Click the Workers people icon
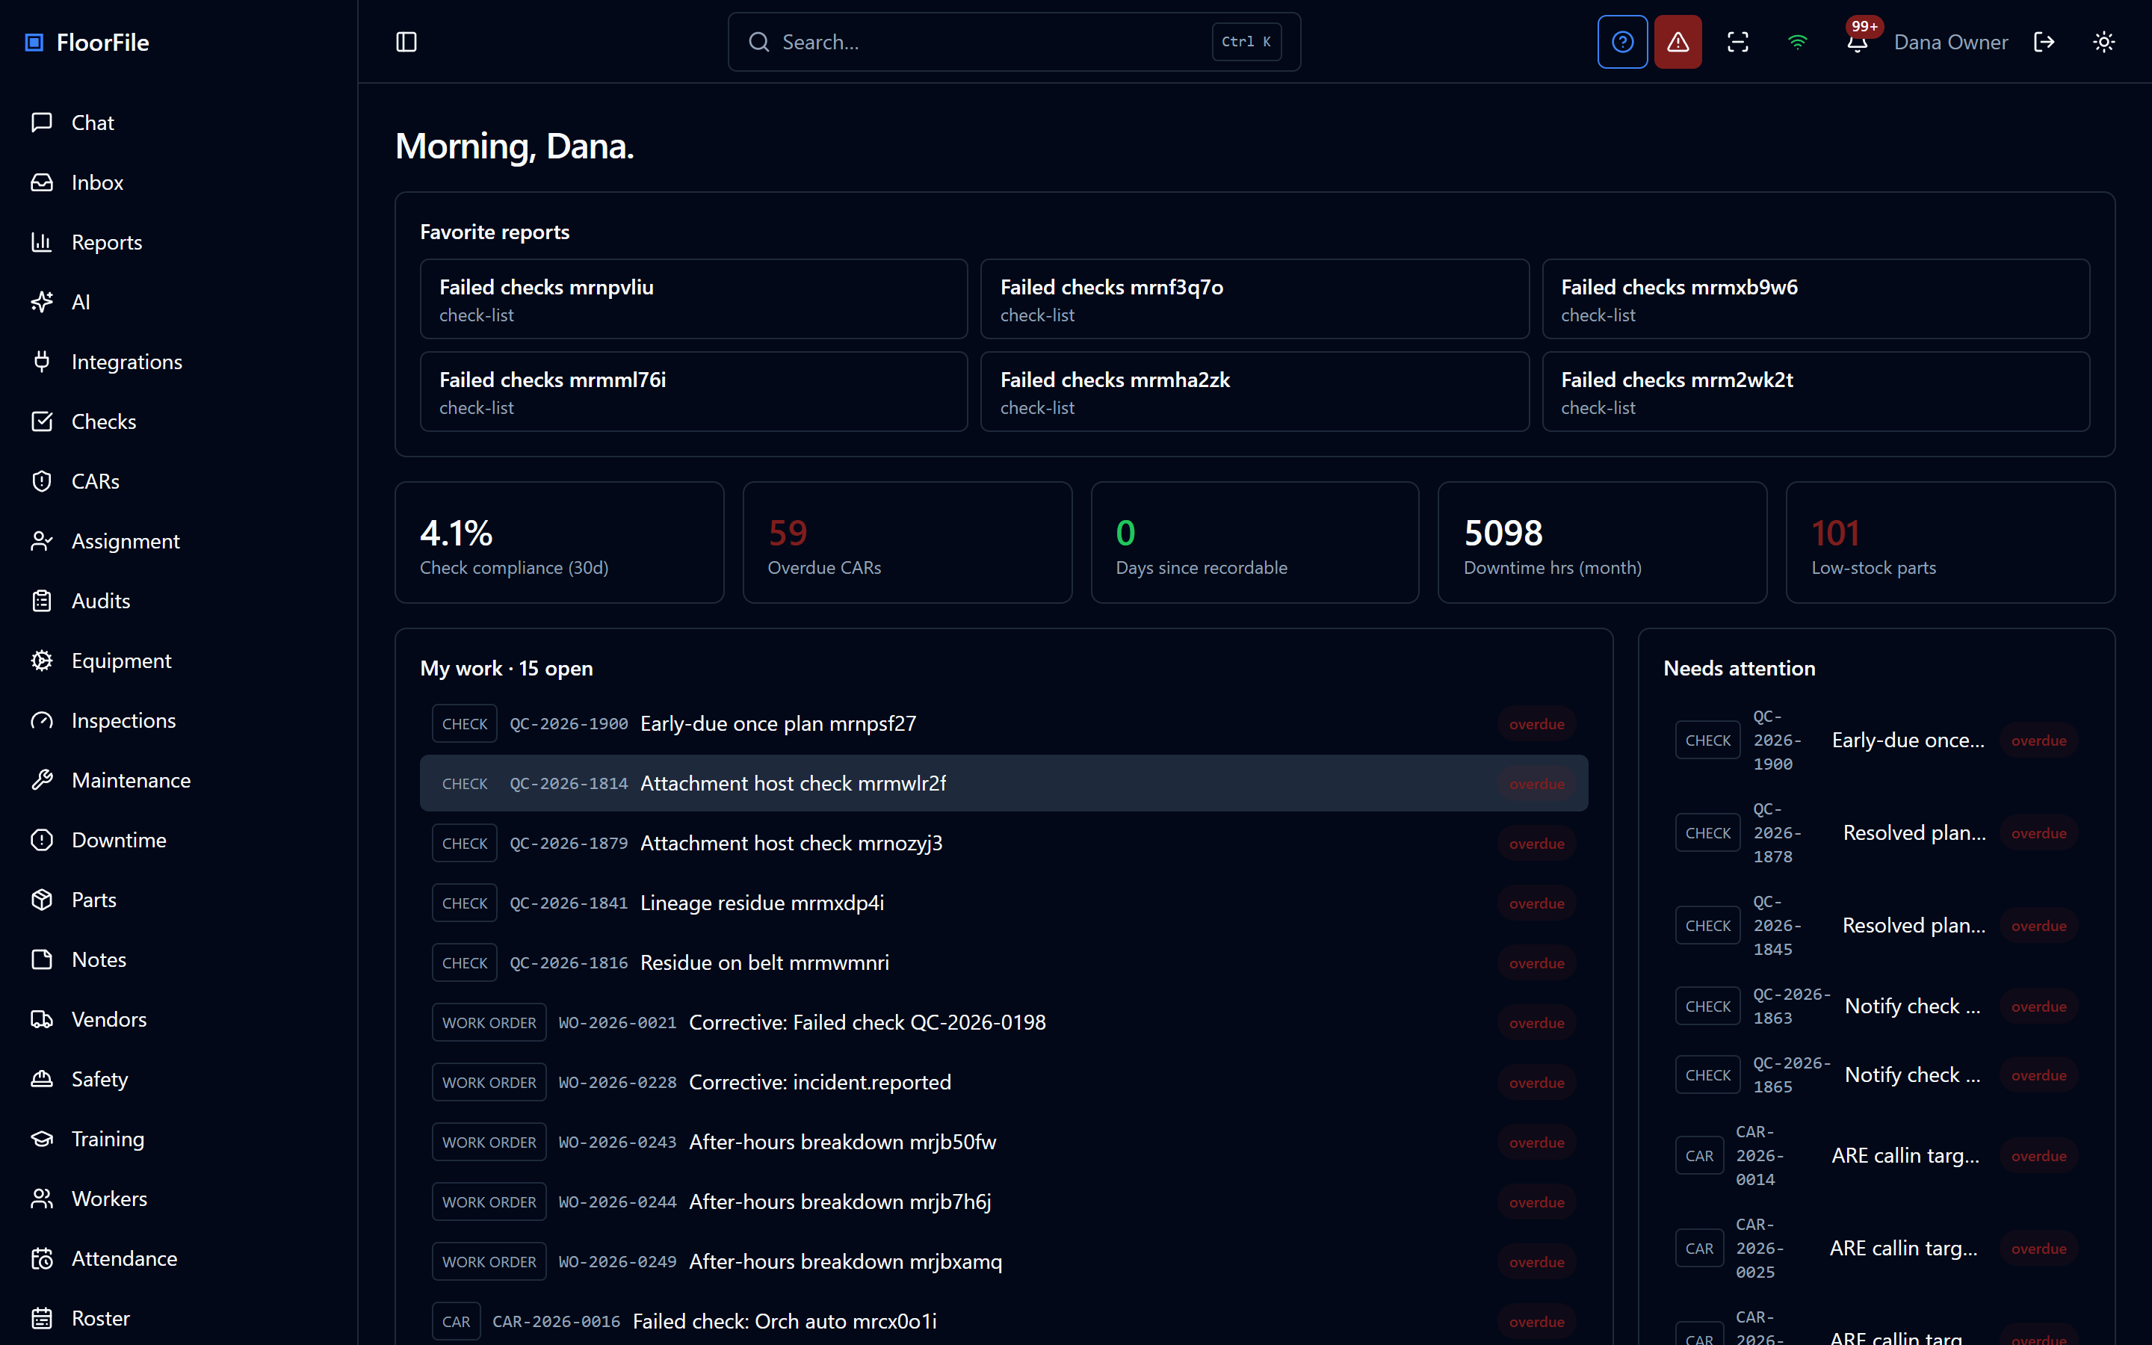This screenshot has height=1345, width=2152. (42, 1199)
